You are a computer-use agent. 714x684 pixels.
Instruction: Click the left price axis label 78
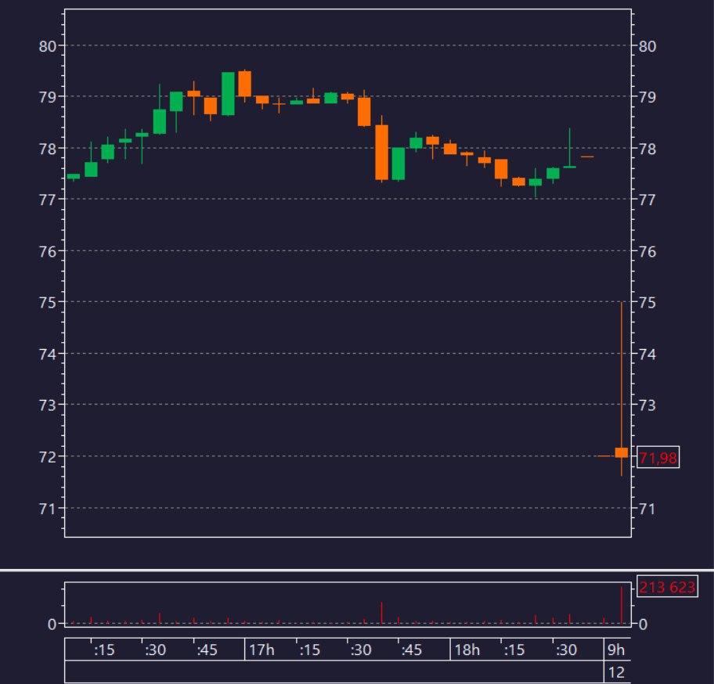[x=47, y=149]
